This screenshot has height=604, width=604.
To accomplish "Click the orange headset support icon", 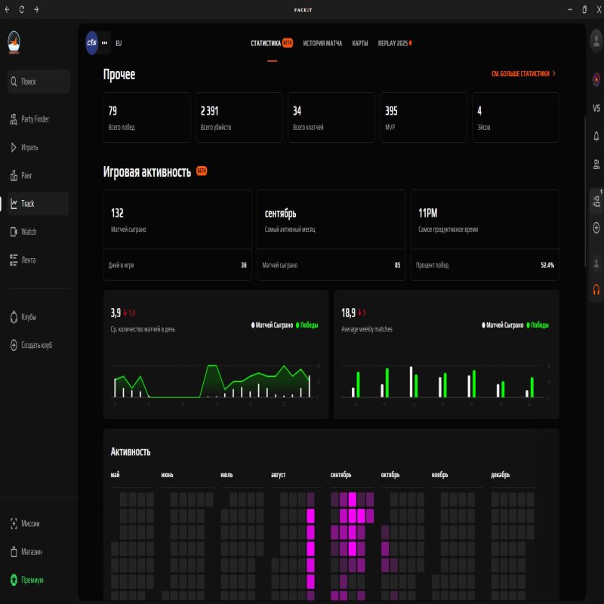I will (x=596, y=290).
